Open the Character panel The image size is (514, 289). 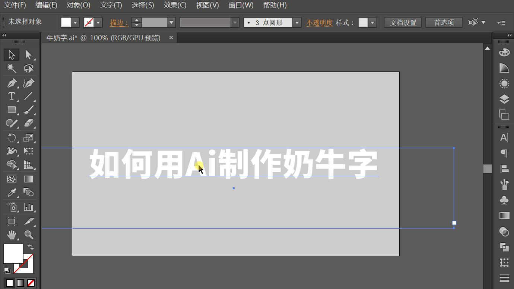point(504,137)
